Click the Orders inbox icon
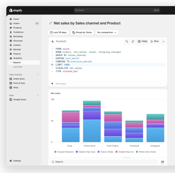175x173 pixels. point(11,24)
